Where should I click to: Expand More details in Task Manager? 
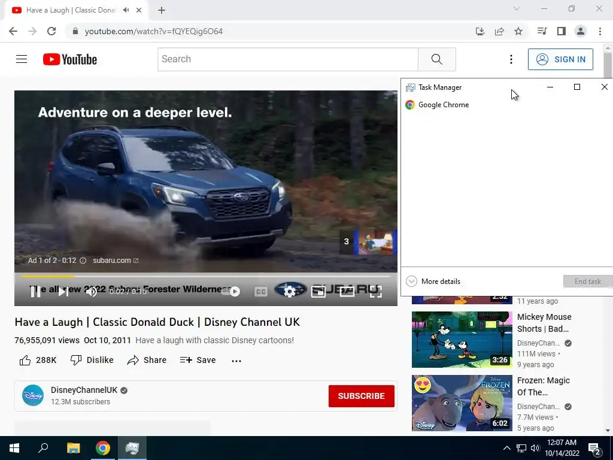433,282
